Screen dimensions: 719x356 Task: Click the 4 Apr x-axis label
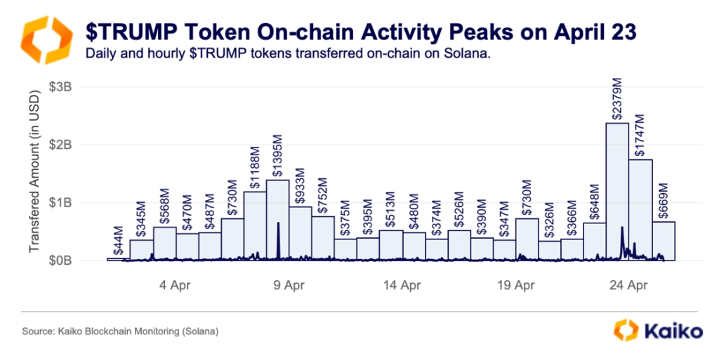[175, 286]
